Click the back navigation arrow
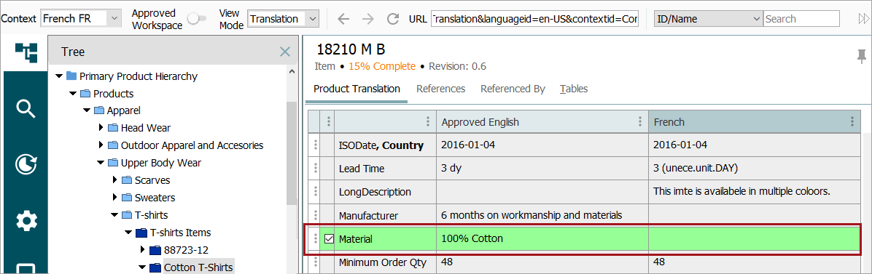The image size is (872, 274). (343, 19)
